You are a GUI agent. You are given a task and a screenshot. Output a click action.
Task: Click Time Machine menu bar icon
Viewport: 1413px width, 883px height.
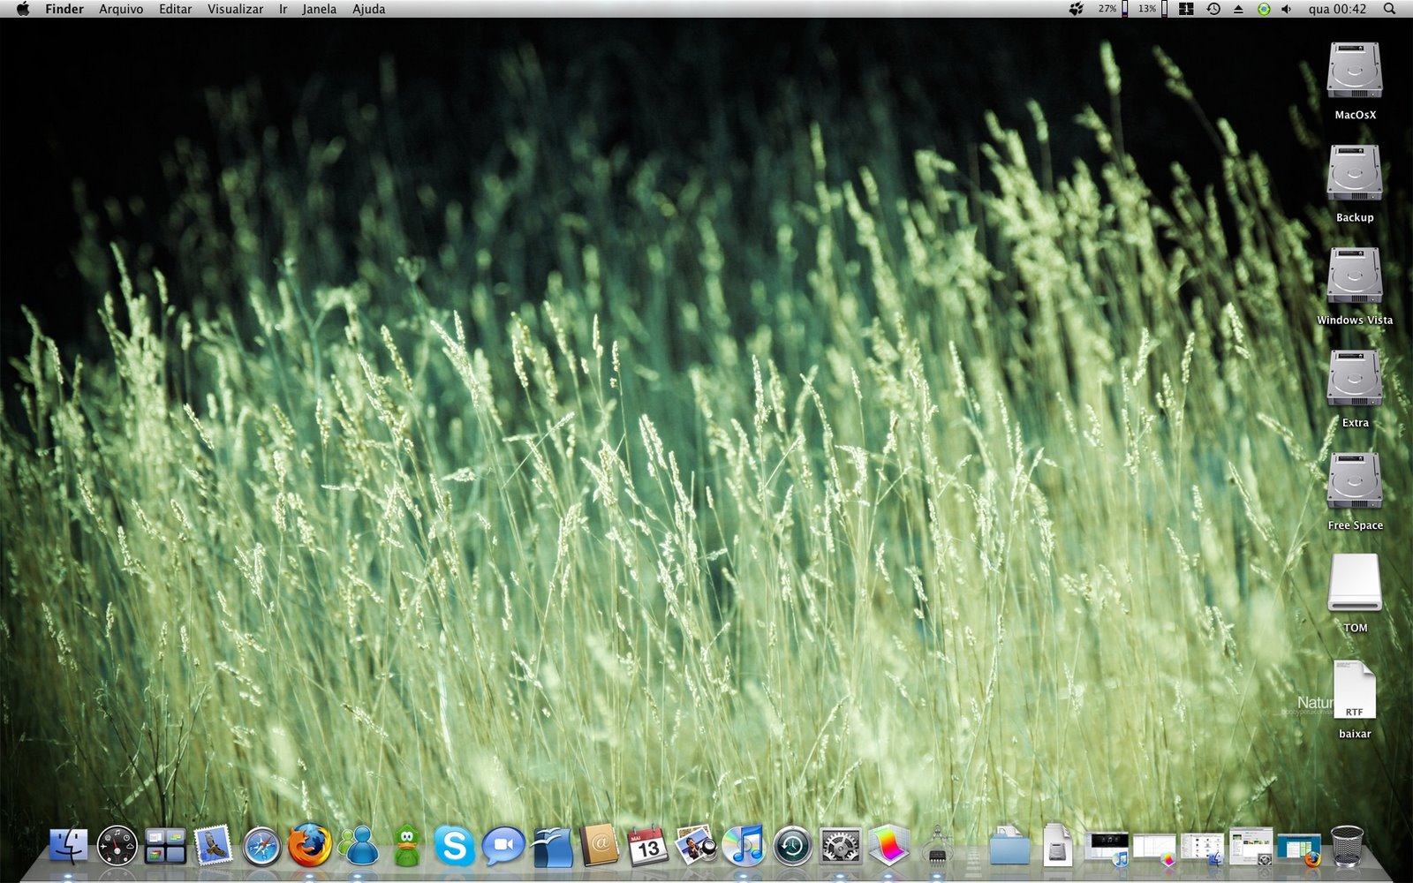click(x=1213, y=9)
